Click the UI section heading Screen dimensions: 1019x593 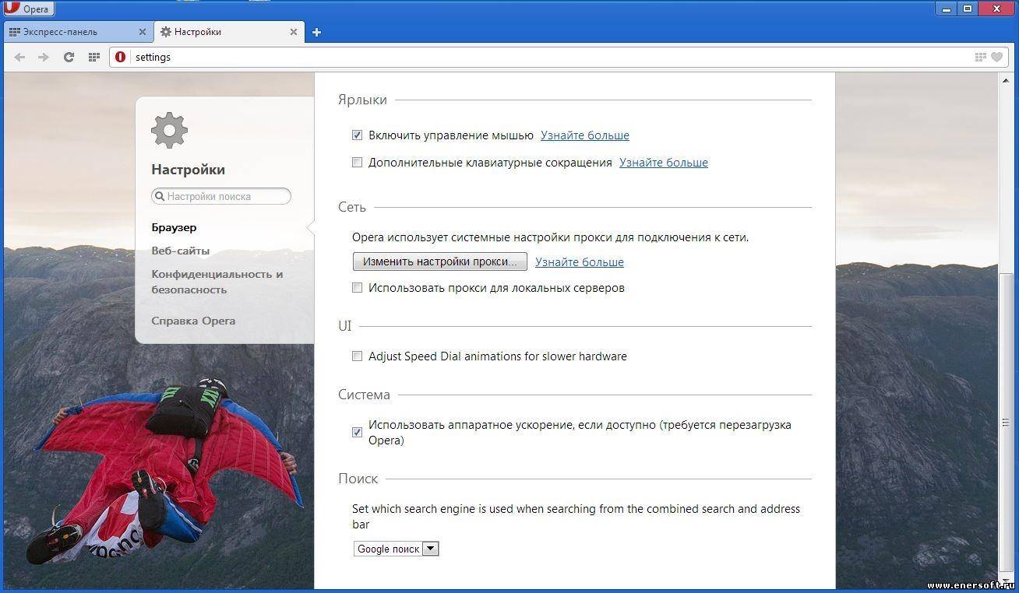[345, 326]
